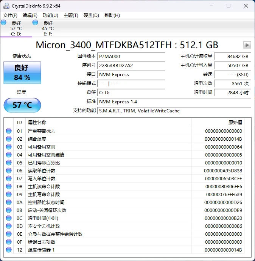Click the supported features field S.M.A.R.T., TRIM

pos(174,111)
